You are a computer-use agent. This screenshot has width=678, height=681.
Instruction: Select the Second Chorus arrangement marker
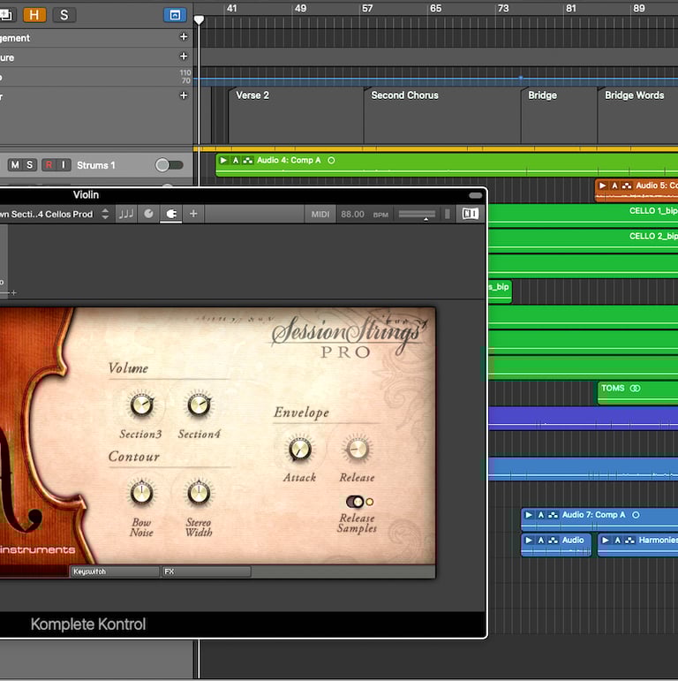(x=404, y=95)
